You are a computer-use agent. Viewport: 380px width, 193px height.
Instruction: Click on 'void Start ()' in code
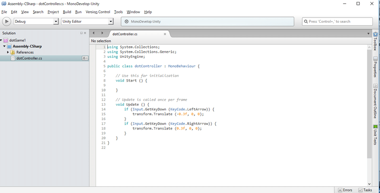[129, 80]
